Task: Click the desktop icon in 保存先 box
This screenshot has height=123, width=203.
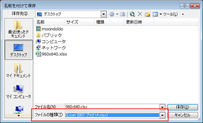Action: pos(39,14)
